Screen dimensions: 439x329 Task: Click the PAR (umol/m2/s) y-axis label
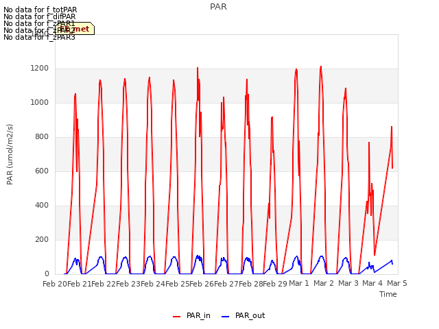pyautogui.click(x=10, y=154)
